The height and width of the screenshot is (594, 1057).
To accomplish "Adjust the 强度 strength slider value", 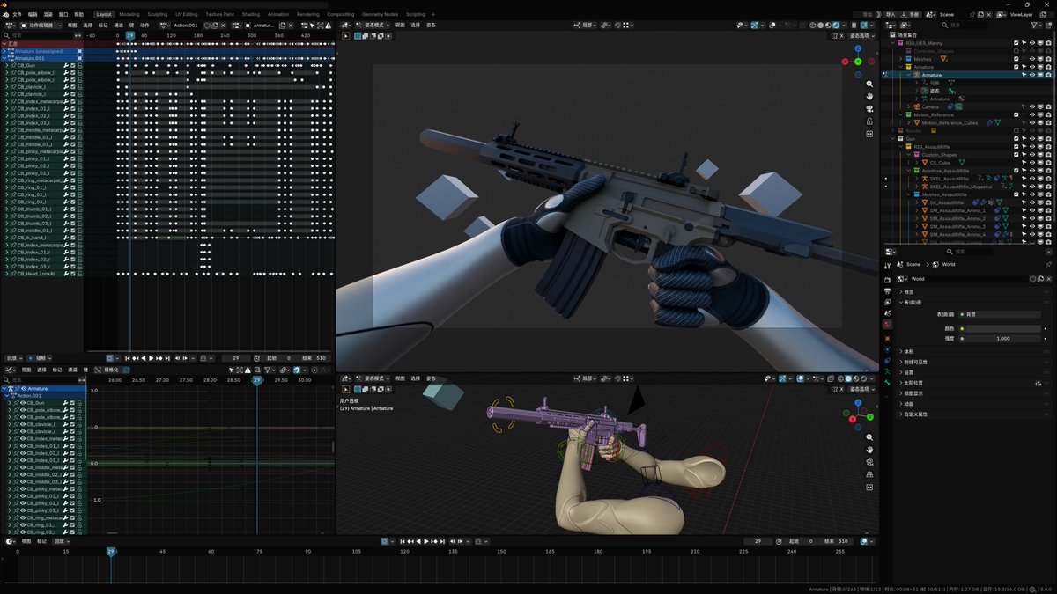I will click(x=1005, y=338).
